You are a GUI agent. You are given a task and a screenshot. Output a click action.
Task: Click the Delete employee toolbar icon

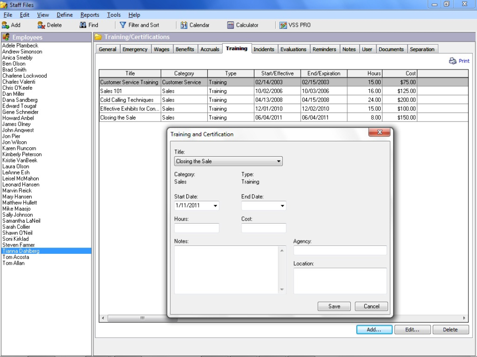[41, 25]
